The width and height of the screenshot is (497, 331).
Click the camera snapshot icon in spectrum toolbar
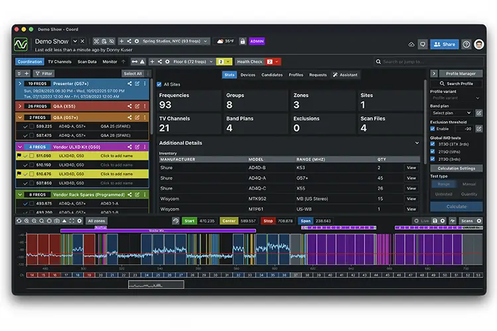[x=57, y=220]
